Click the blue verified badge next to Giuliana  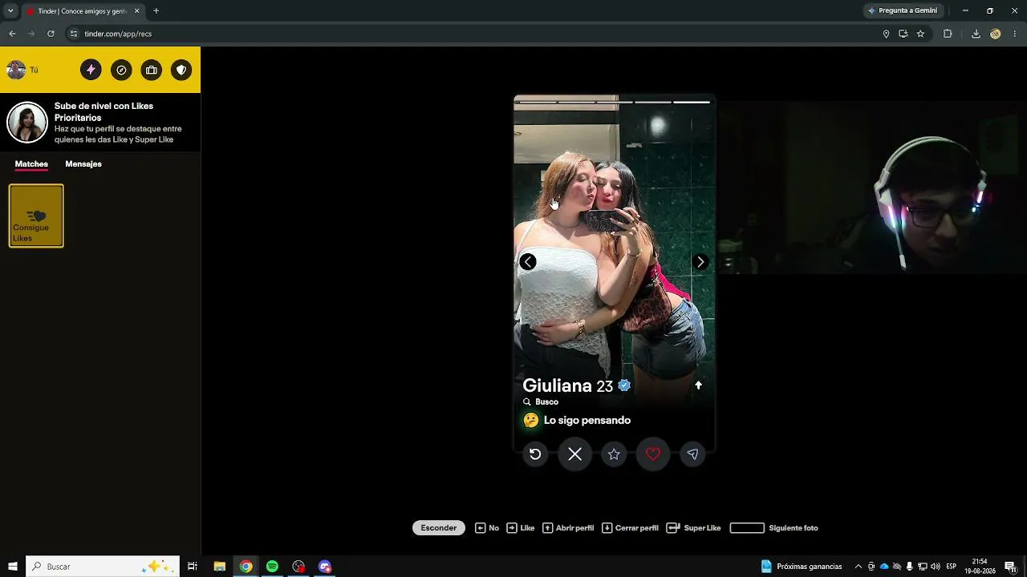coord(624,385)
